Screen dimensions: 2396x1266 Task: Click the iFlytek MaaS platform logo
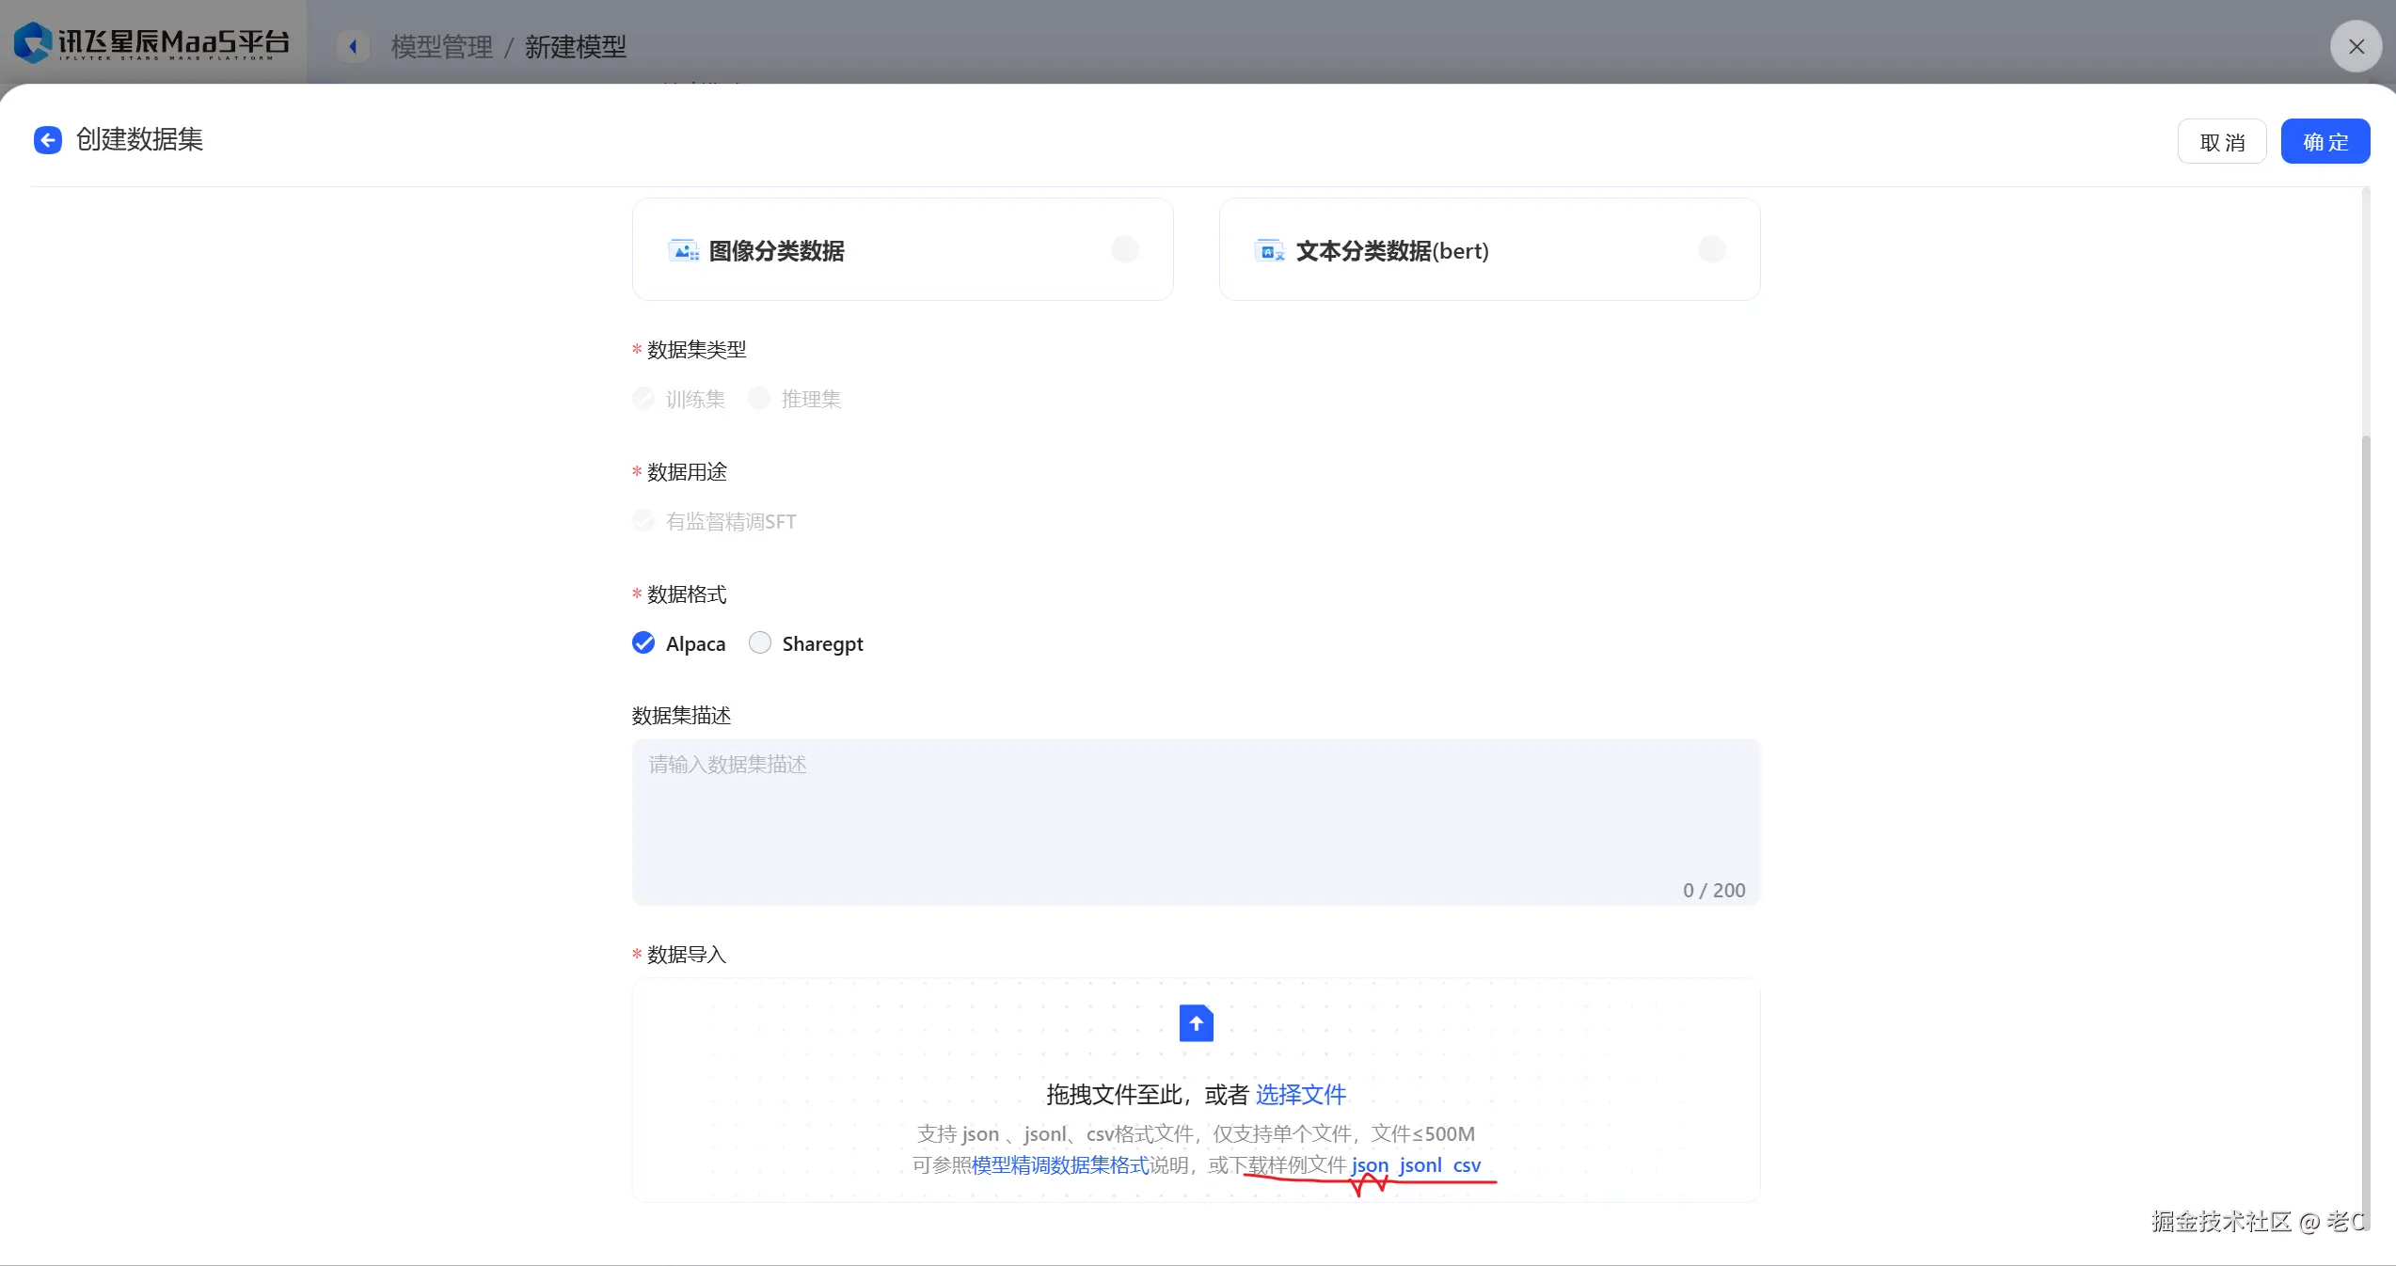click(151, 42)
